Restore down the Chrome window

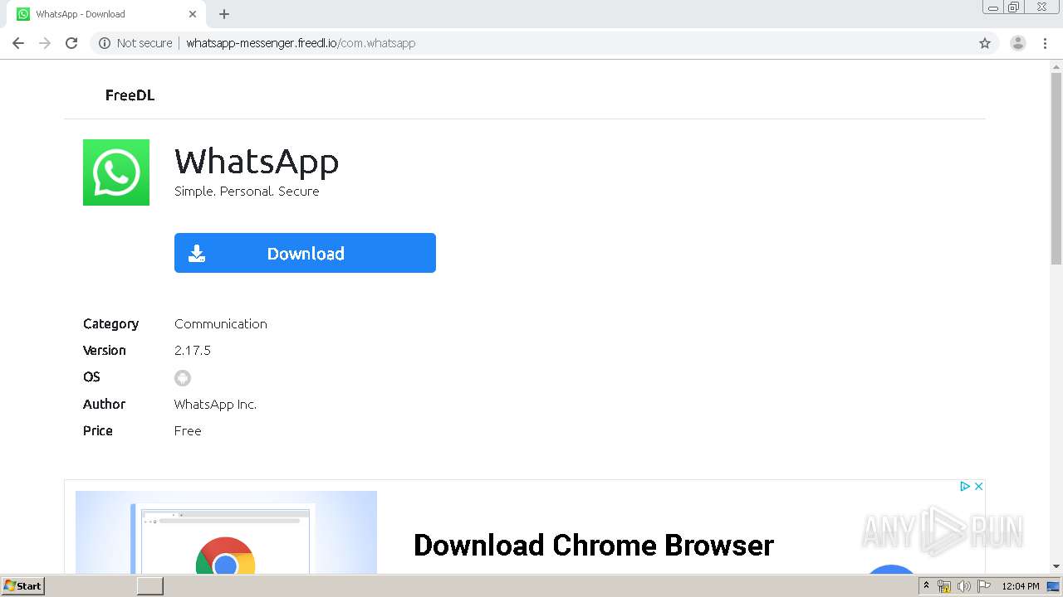(x=1014, y=7)
